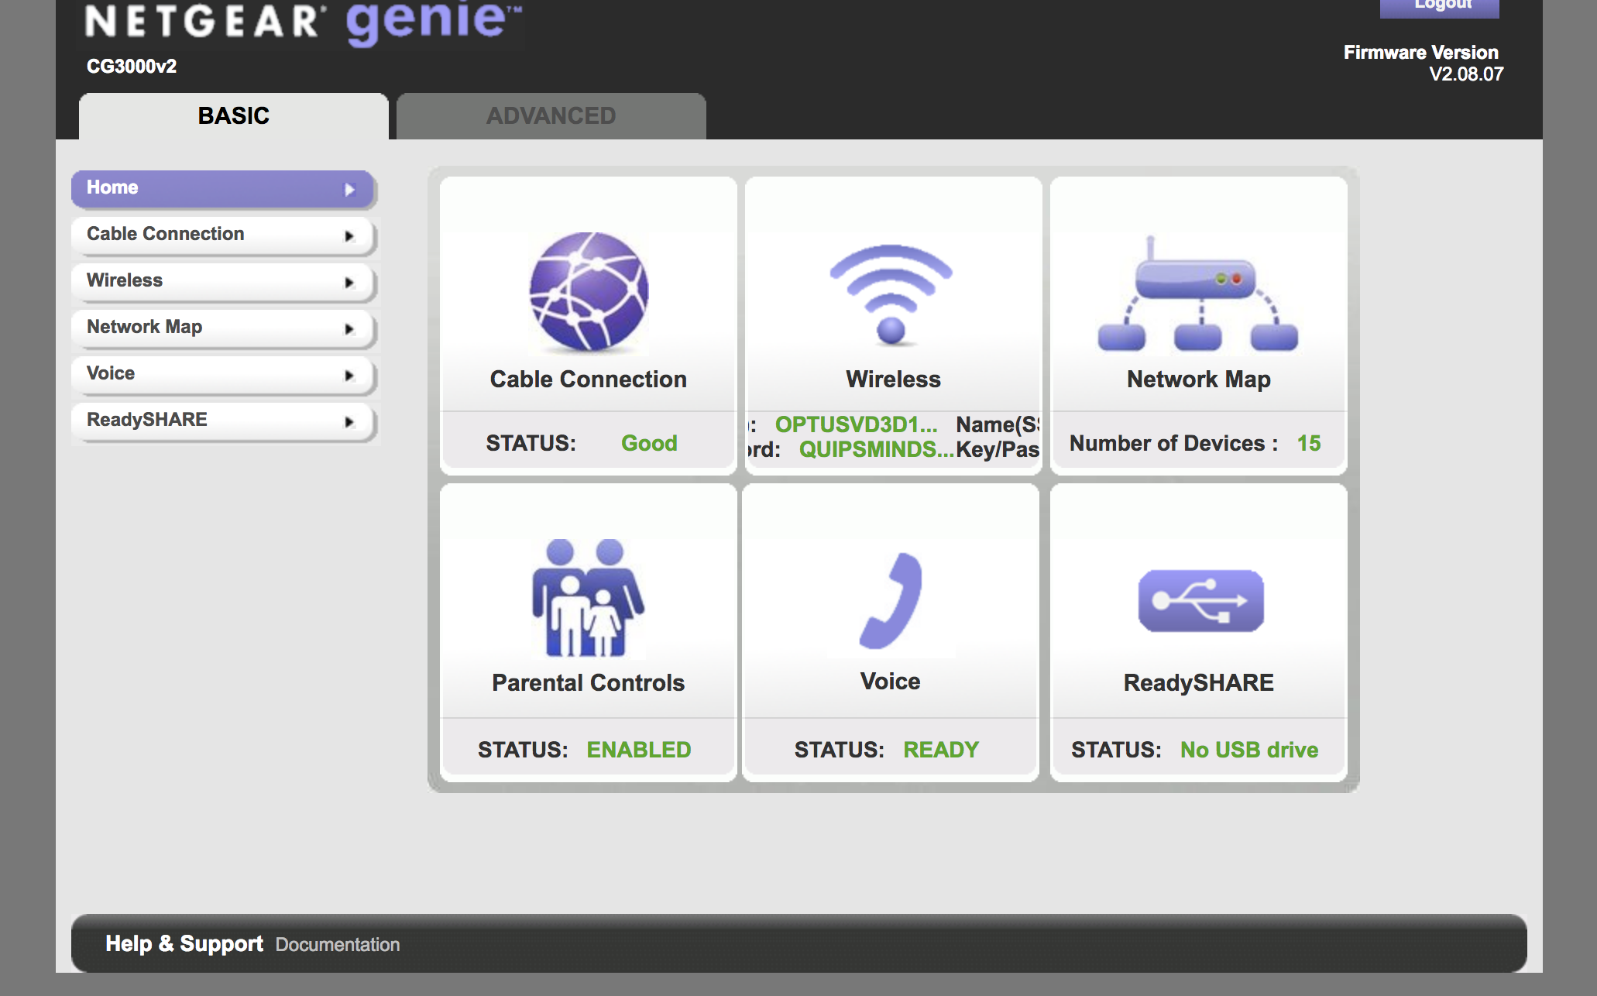Expand arrow on Voice sidebar item
The width and height of the screenshot is (1597, 996).
(349, 376)
